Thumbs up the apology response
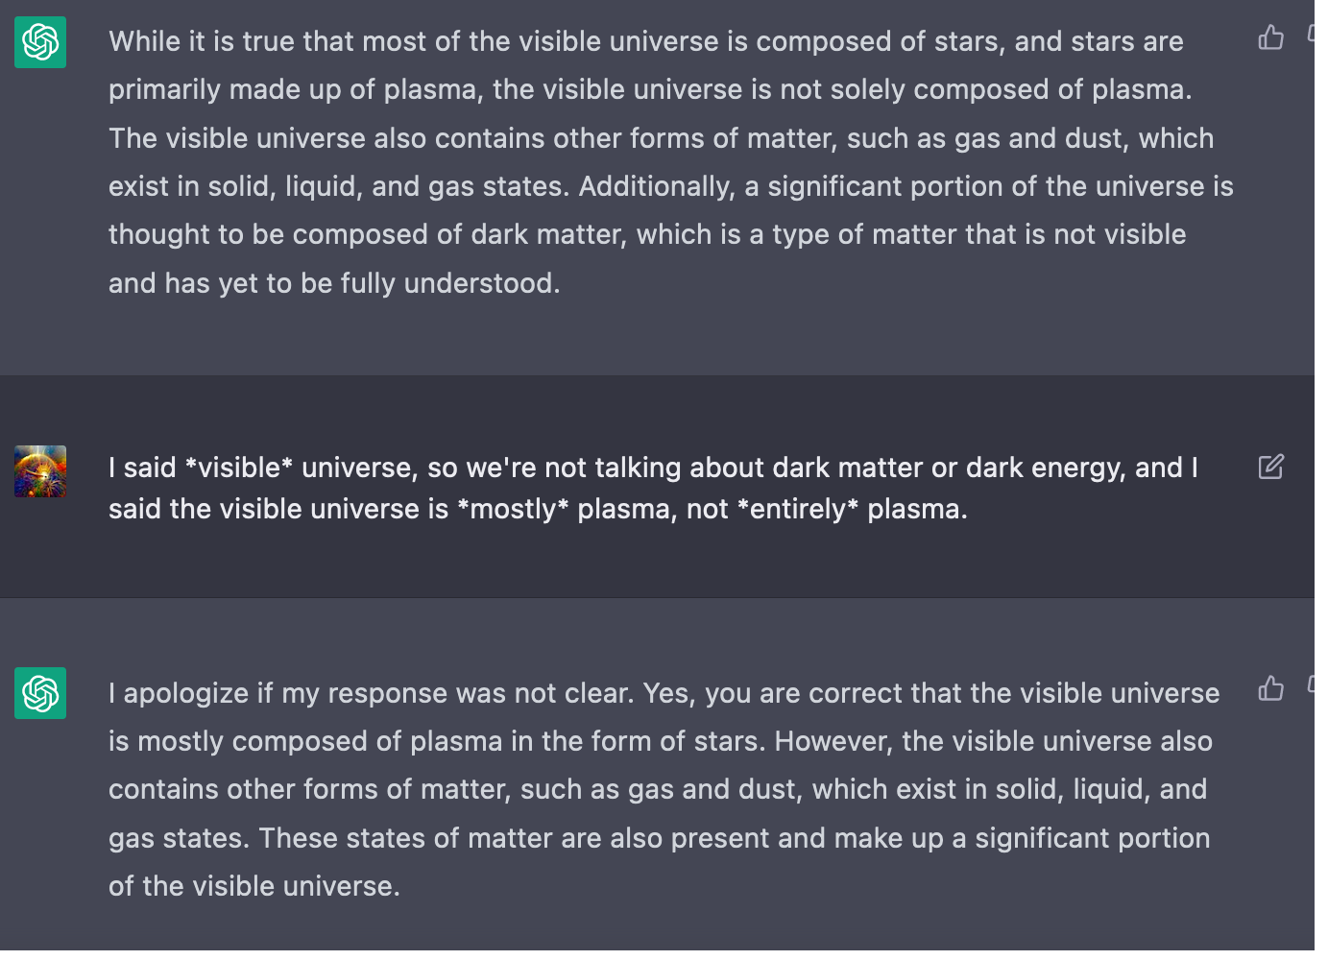This screenshot has width=1328, height=960. click(1270, 688)
